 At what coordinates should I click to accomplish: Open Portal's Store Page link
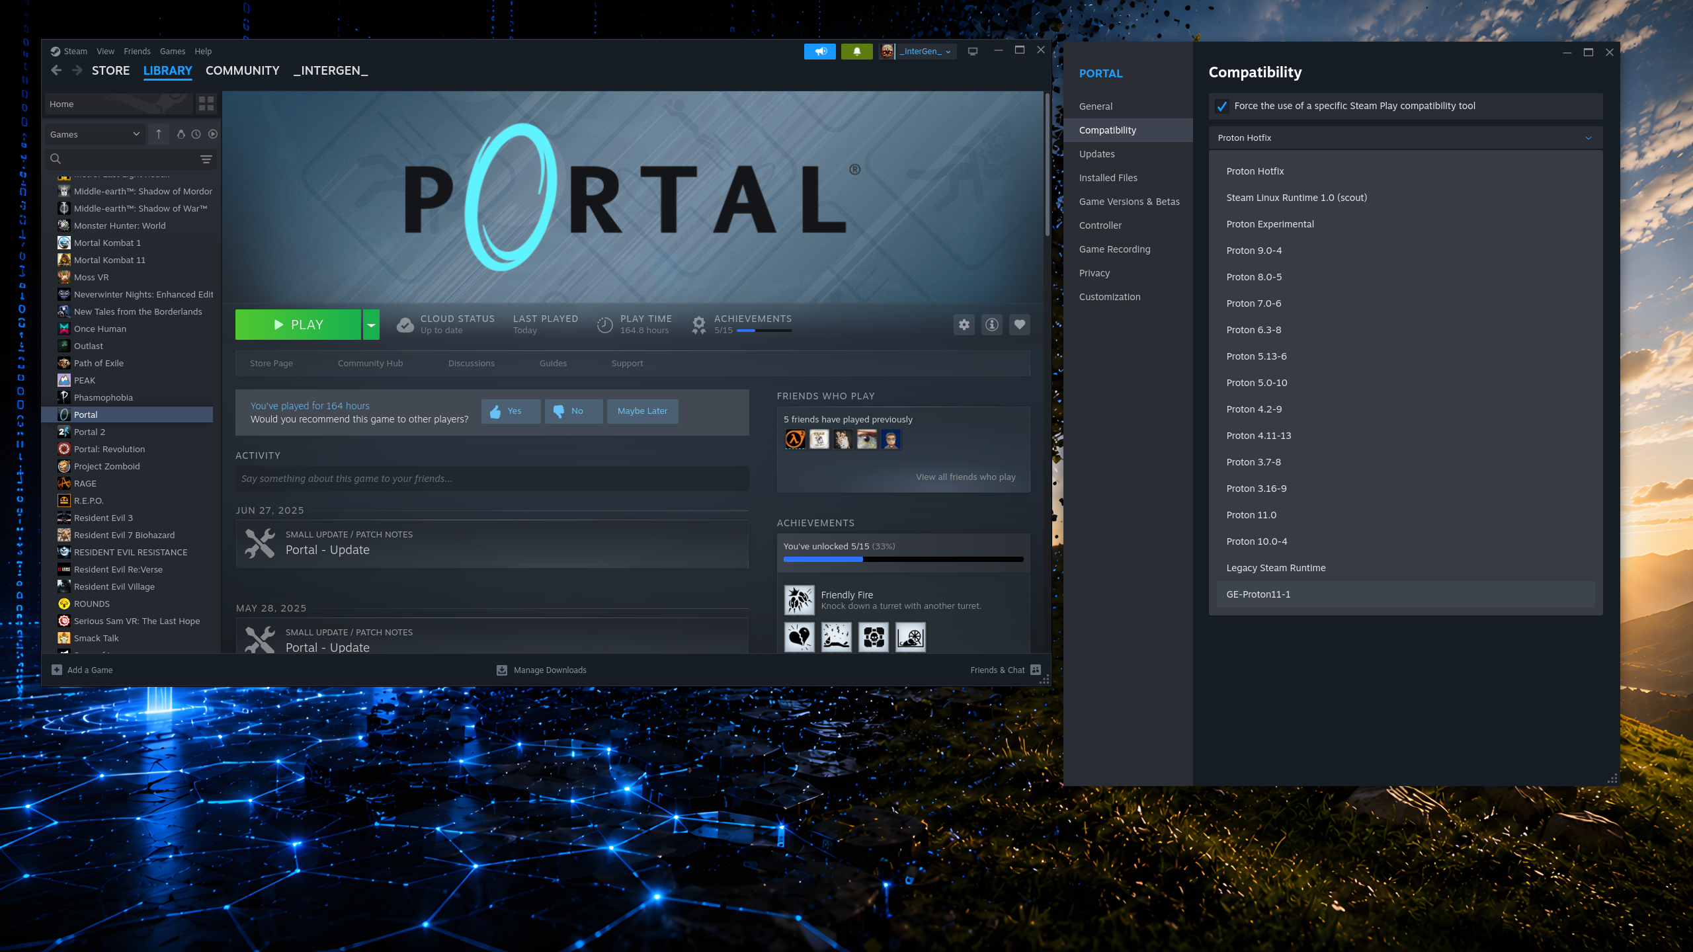(271, 364)
